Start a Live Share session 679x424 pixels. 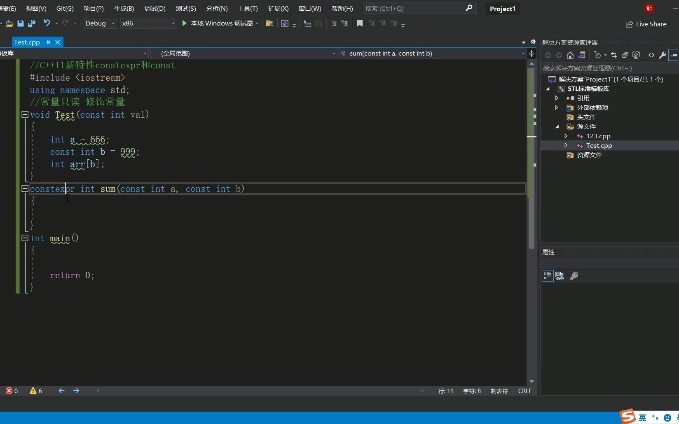click(x=646, y=24)
